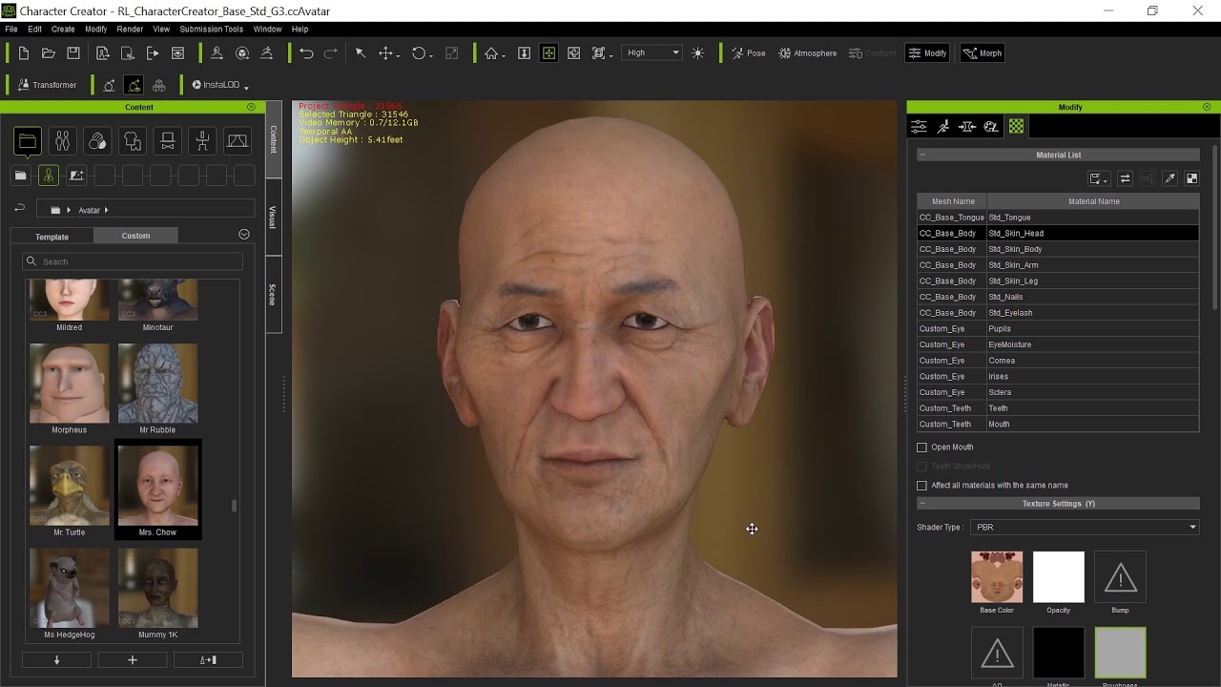The image size is (1221, 687).
Task: Open the Modify menu in menu bar
Action: point(95,30)
